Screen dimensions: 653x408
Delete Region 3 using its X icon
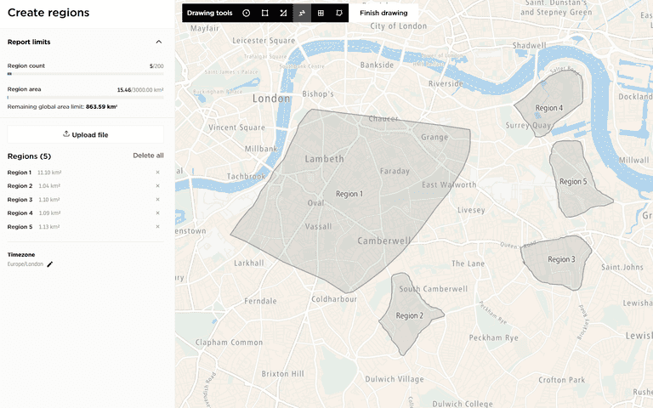(157, 200)
